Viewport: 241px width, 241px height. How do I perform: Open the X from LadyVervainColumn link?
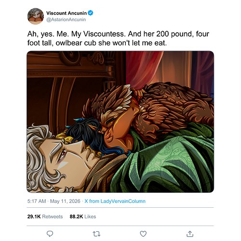pos(115,201)
